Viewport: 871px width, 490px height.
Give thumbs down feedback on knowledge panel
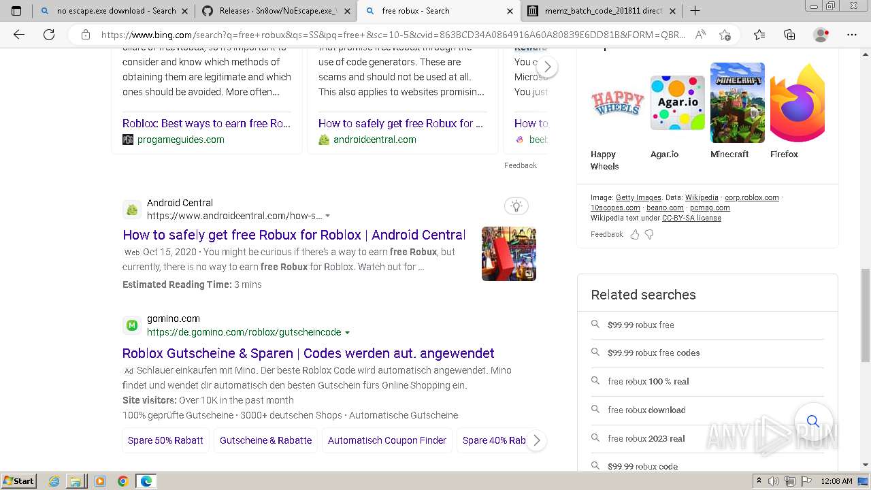click(x=649, y=234)
